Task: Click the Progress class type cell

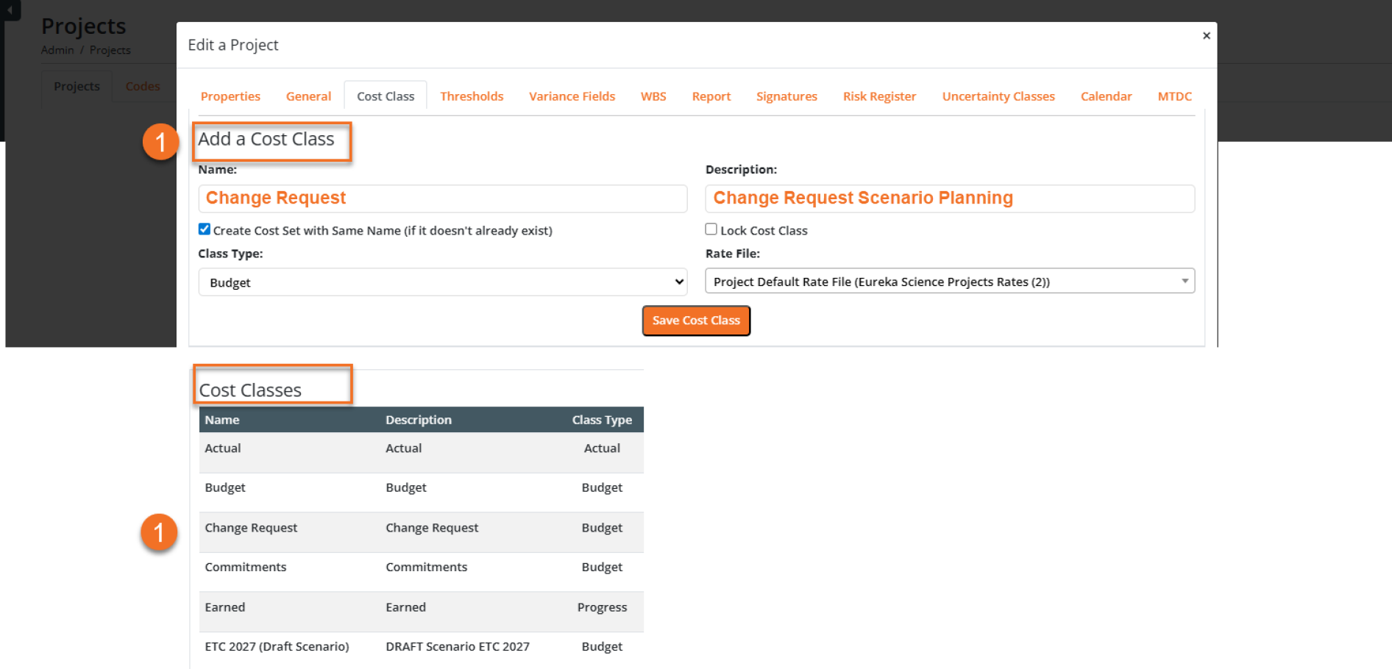Action: click(x=602, y=607)
